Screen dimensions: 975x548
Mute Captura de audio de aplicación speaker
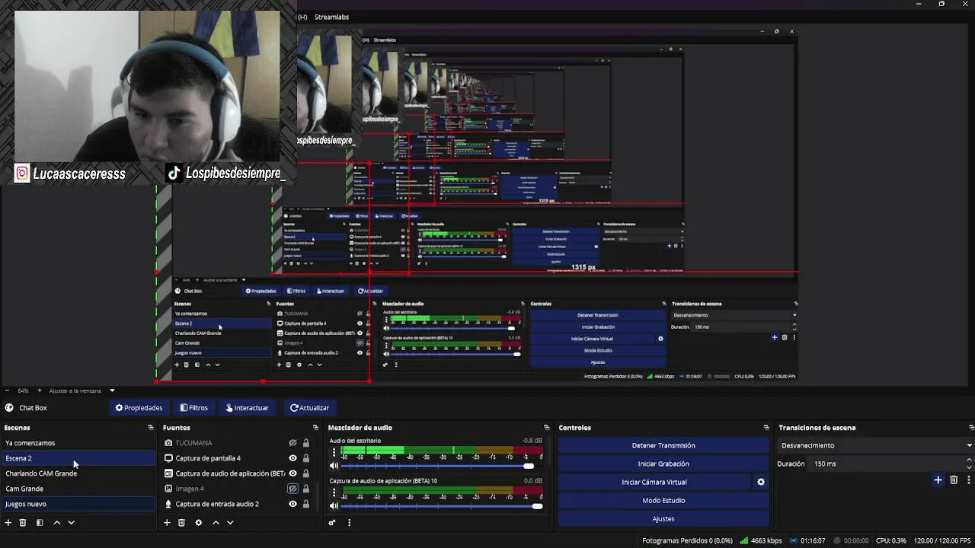click(334, 506)
